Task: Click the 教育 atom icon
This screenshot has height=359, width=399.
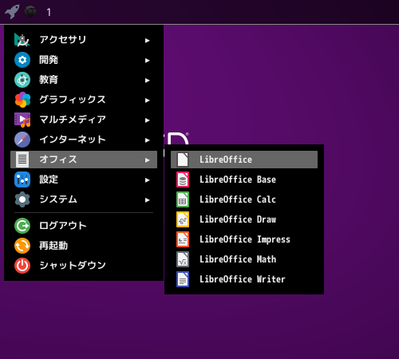Action: tap(22, 80)
